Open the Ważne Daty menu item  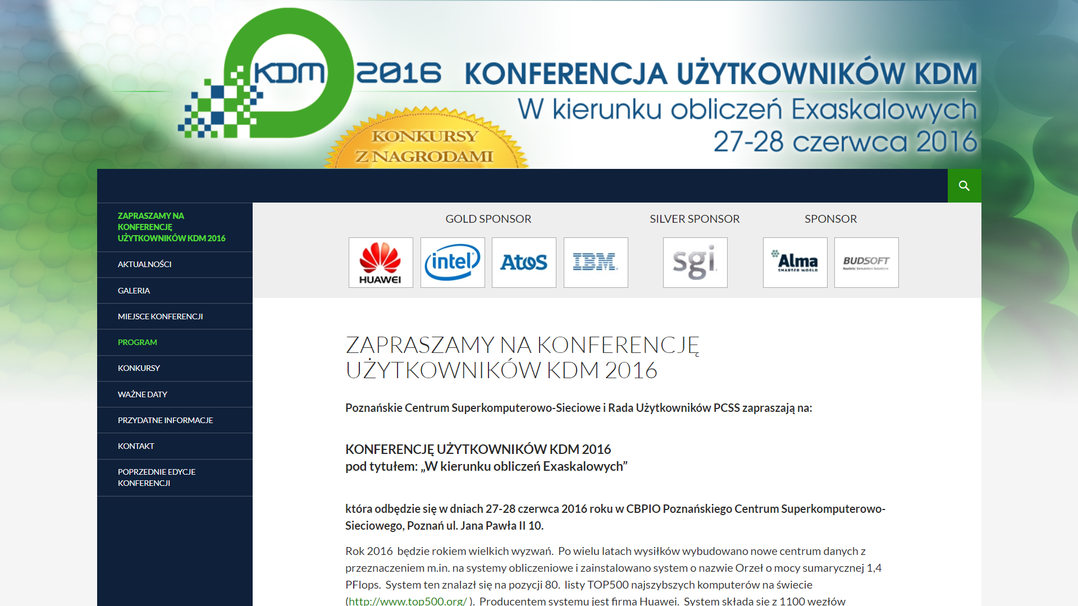coord(175,394)
